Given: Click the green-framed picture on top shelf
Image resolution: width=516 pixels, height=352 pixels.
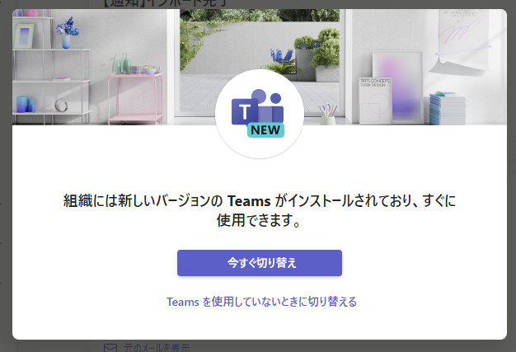Looking at the screenshot, I should (24, 36).
